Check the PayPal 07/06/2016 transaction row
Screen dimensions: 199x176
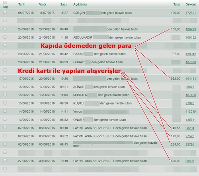pyautogui.click(x=5, y=127)
